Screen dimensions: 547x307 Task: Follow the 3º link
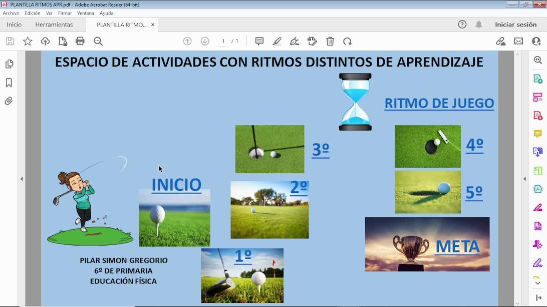321,149
